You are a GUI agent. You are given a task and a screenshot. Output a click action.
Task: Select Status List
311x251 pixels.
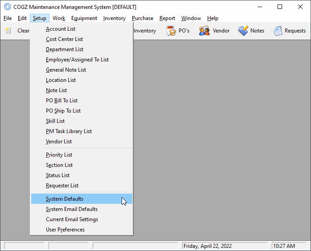coord(82,175)
